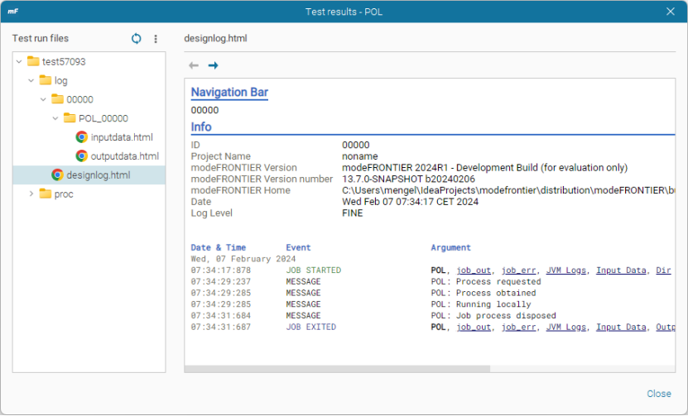This screenshot has height=416, width=688.
Task: Click the Event column header
Action: tap(298, 247)
